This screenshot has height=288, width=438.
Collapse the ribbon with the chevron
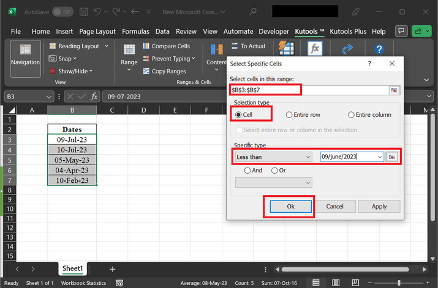coord(426,80)
